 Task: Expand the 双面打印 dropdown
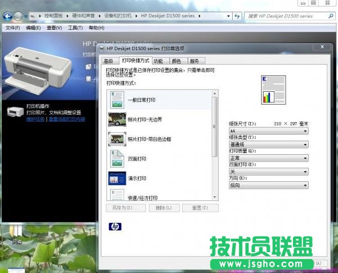tap(268, 172)
